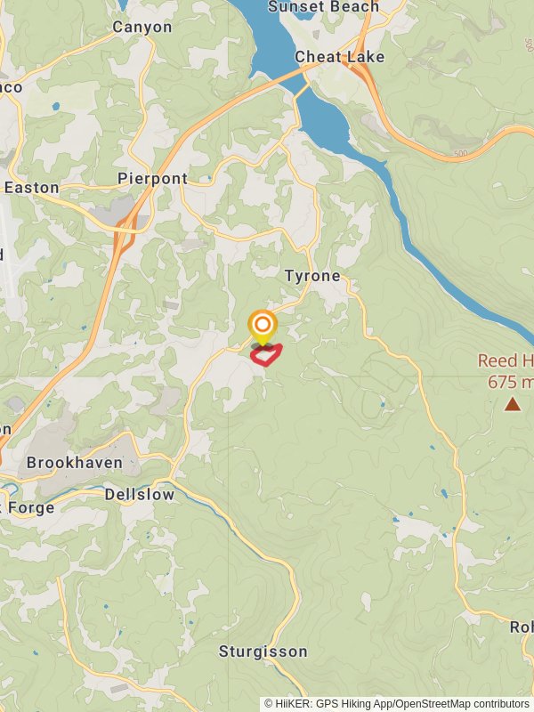This screenshot has width=534, height=712.
Task: Click the Canyon label
Action: (142, 28)
